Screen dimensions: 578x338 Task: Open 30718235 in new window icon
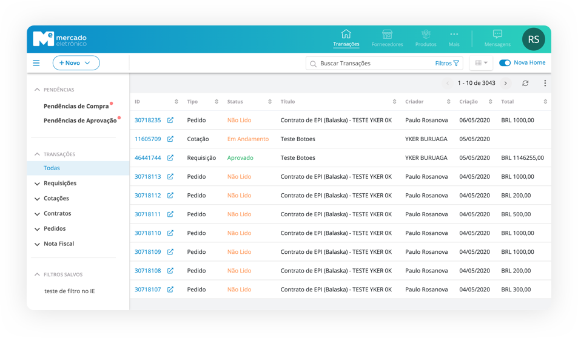click(x=170, y=120)
